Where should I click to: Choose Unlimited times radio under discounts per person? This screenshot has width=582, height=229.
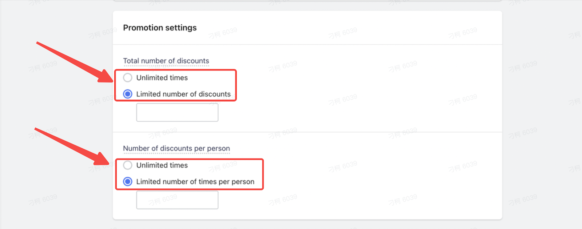(128, 165)
